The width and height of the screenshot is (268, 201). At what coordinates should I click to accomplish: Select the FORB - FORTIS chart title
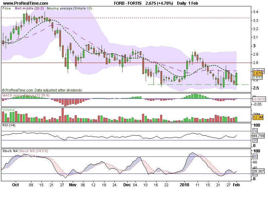[x=128, y=3]
